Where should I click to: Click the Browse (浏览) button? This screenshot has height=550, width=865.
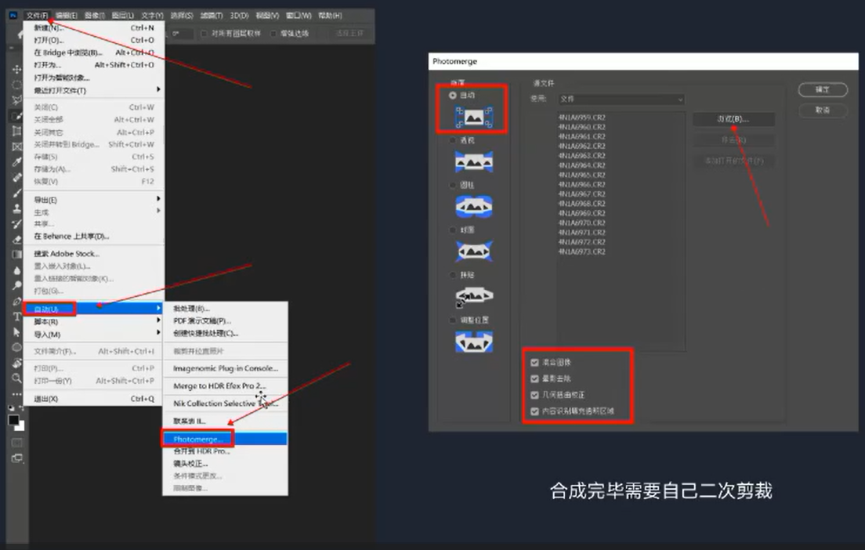[x=733, y=119]
